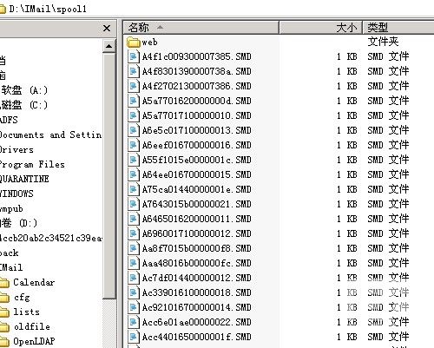Sort files by 名称 column header
Screen dimensions: 434x348
[x=201, y=28]
